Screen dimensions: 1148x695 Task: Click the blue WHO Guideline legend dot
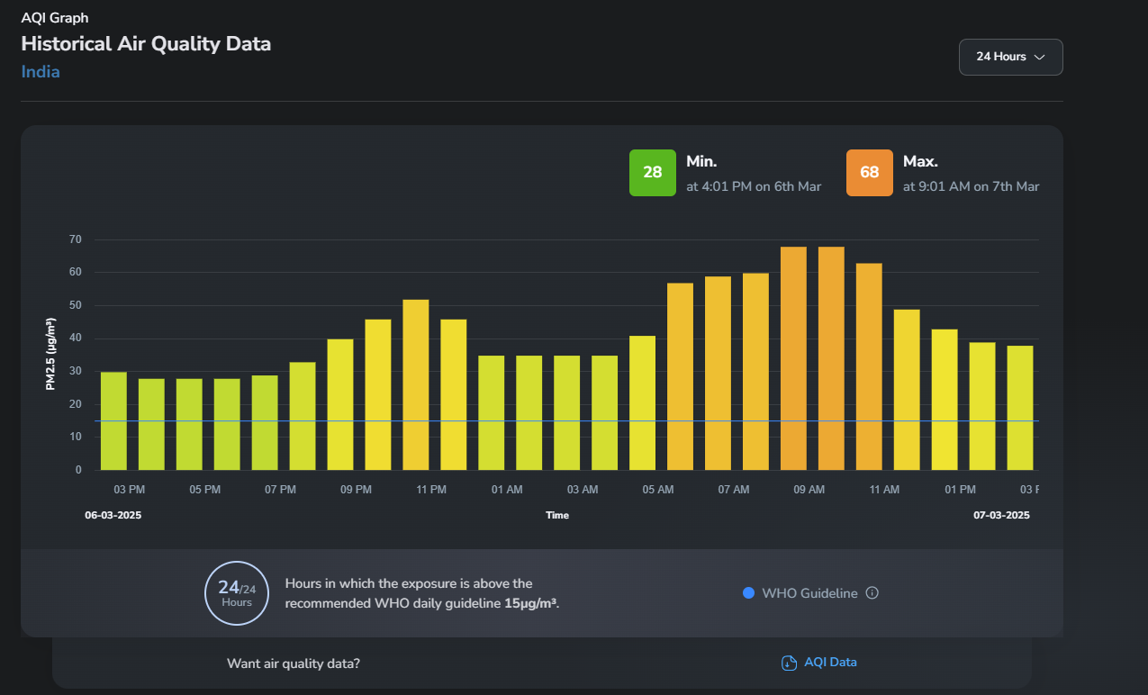[748, 593]
